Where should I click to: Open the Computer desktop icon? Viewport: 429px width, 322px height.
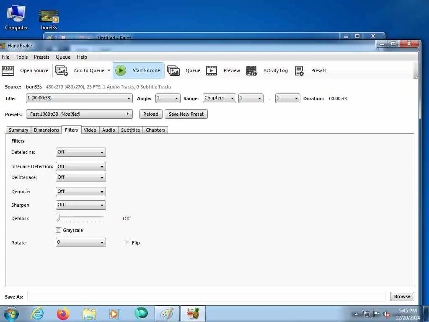pyautogui.click(x=16, y=17)
